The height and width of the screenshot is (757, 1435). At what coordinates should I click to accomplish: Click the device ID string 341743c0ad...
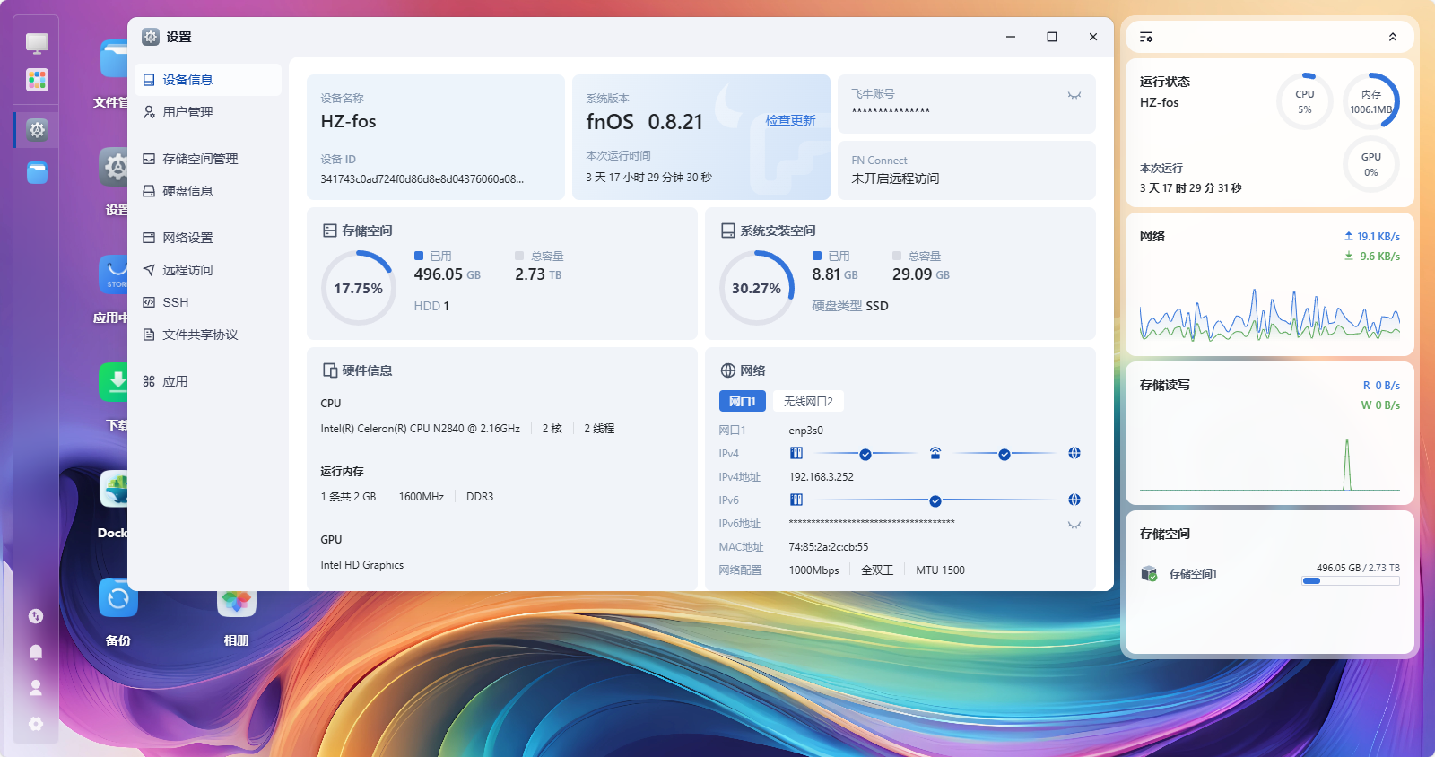422,178
